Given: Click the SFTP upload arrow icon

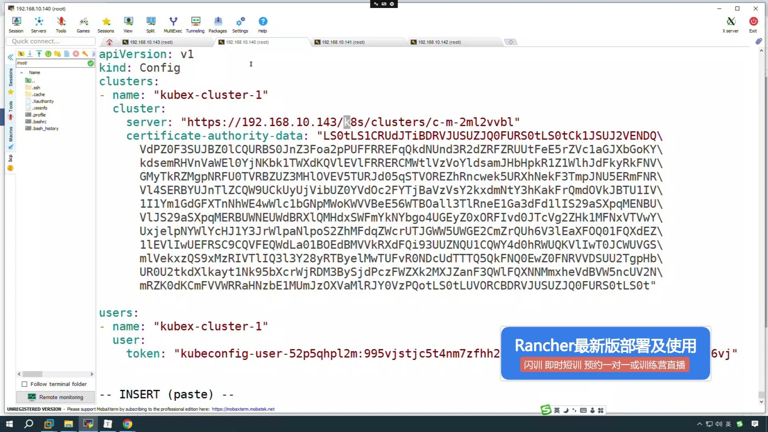Looking at the screenshot, I should pyautogui.click(x=39, y=54).
